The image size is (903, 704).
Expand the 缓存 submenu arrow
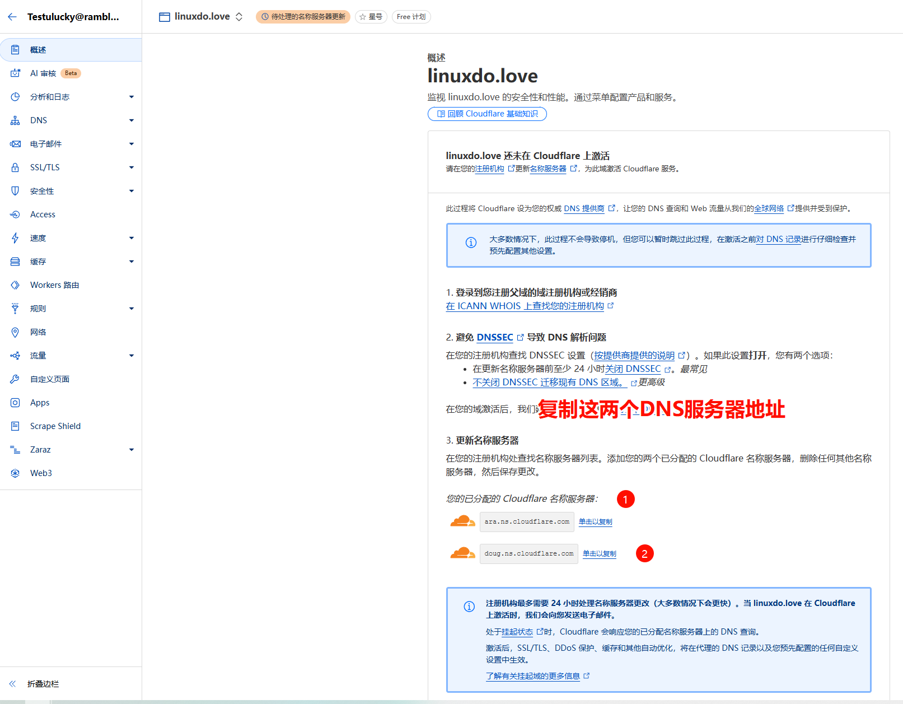click(132, 262)
